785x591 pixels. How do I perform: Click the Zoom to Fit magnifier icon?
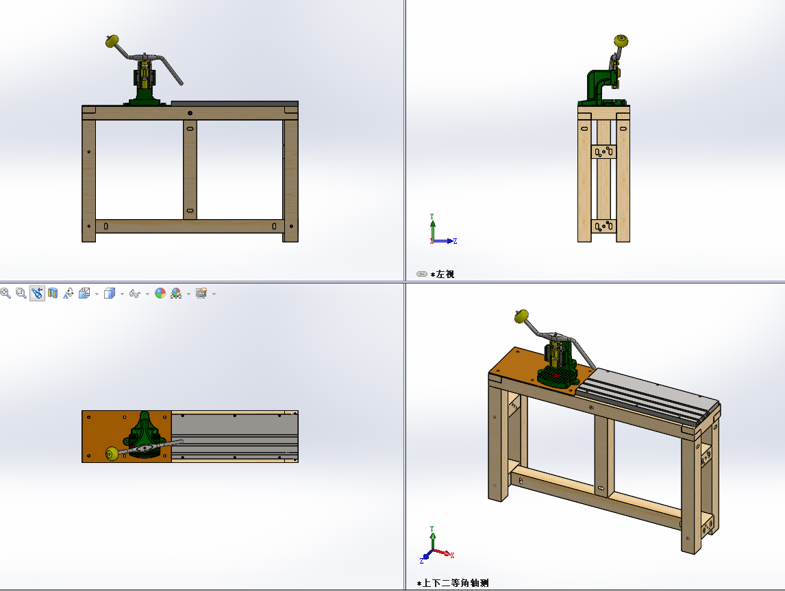[x=5, y=293]
